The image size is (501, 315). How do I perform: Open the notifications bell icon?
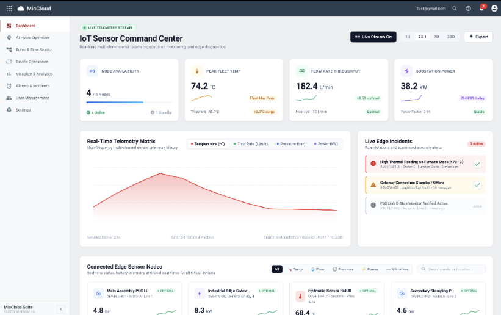482,9
